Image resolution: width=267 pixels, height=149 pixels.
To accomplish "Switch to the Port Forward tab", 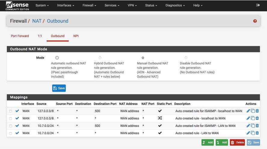I will [20, 36].
